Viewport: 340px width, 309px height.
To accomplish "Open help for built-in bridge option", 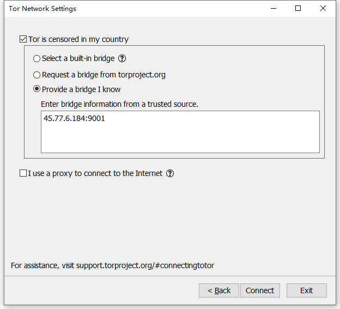I will click(x=122, y=58).
